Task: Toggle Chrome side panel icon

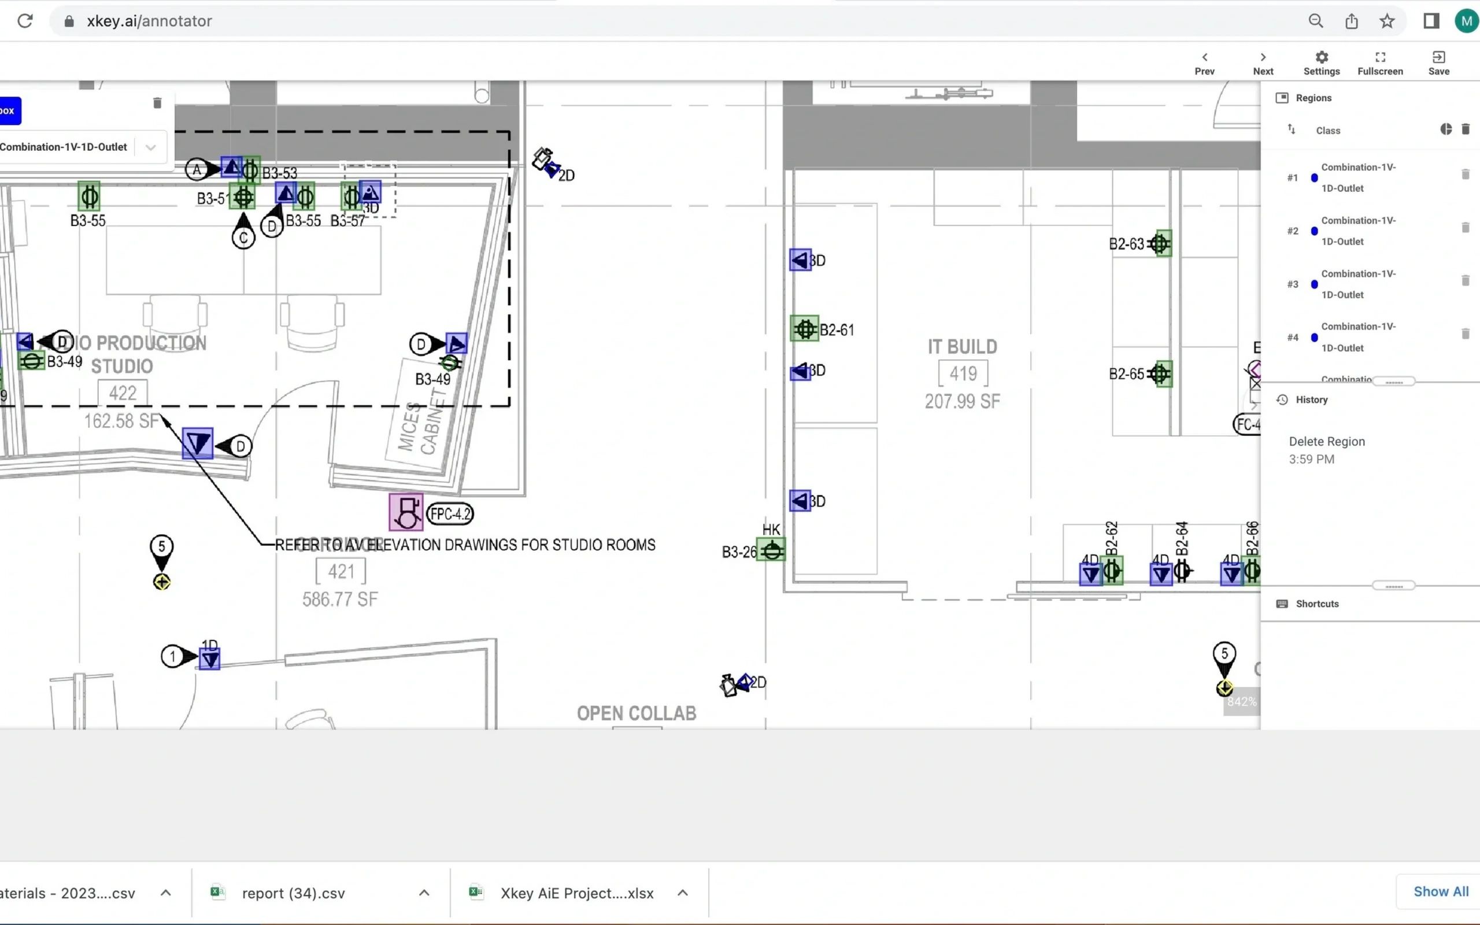Action: (1431, 21)
